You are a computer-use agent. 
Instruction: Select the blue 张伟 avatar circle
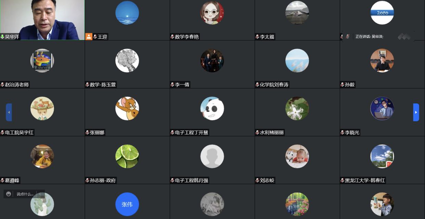click(x=127, y=204)
